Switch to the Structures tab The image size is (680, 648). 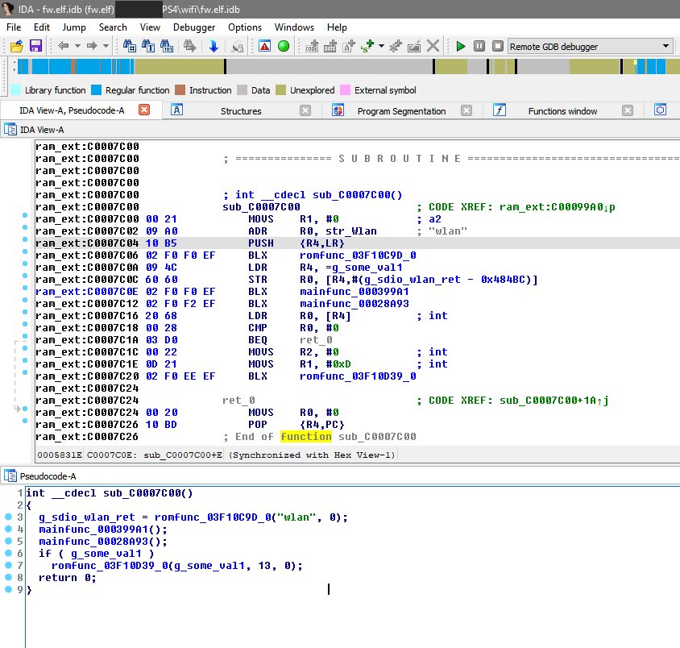click(241, 111)
